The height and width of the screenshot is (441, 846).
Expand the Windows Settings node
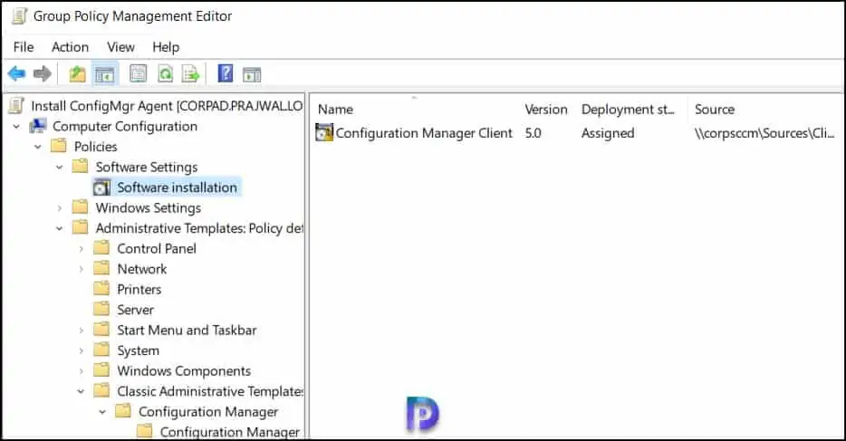tap(60, 208)
